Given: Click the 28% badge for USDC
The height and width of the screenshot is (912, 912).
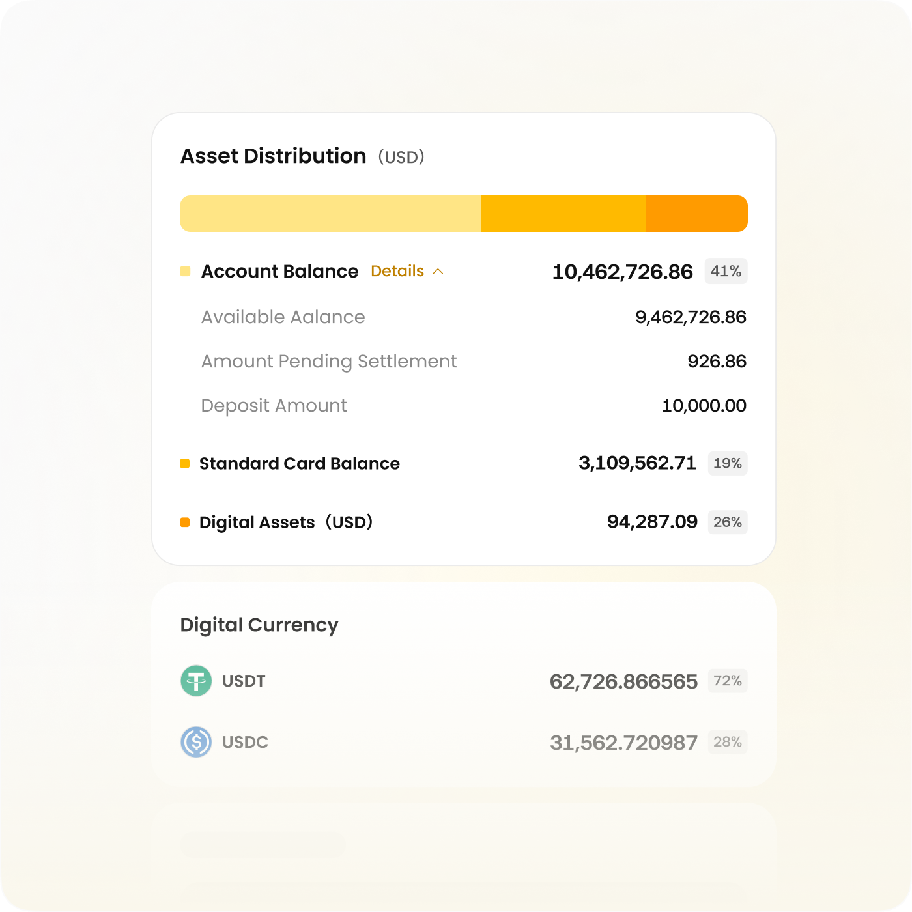Looking at the screenshot, I should pyautogui.click(x=728, y=742).
